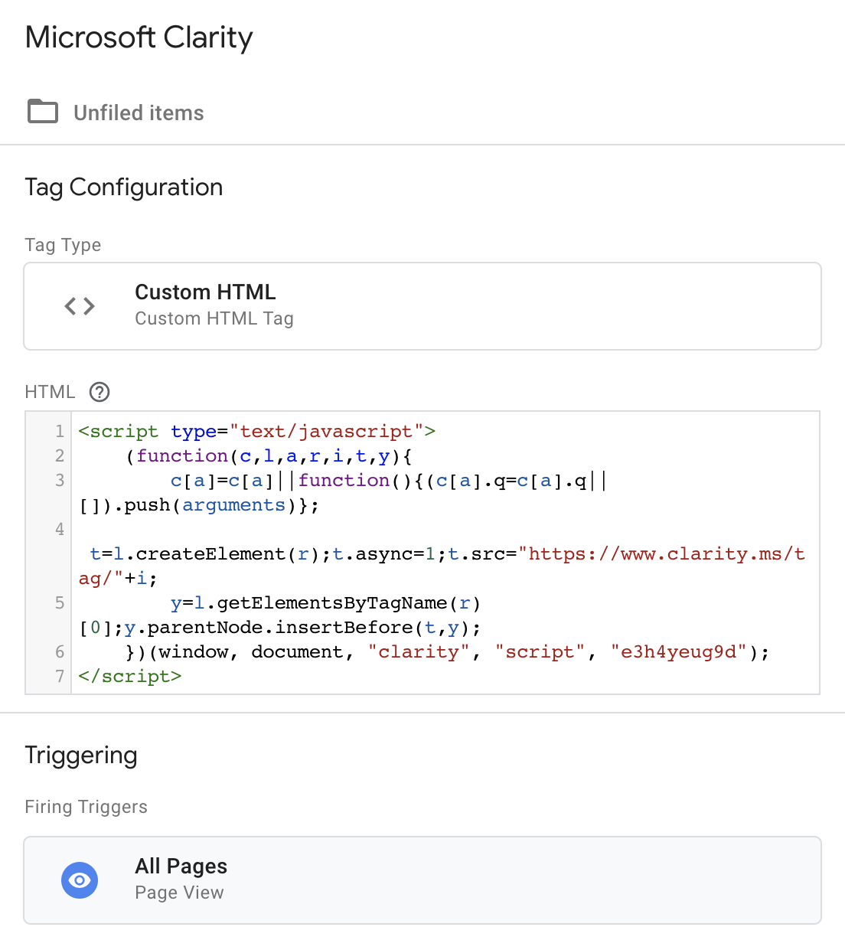Click the Tag Configuration heading

[x=124, y=188]
